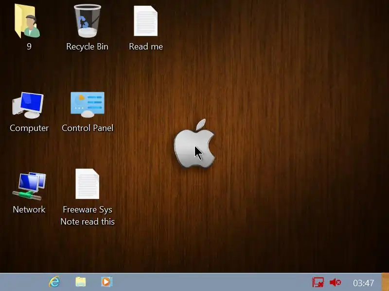Select the Control Panel desktop icon

[88, 105]
